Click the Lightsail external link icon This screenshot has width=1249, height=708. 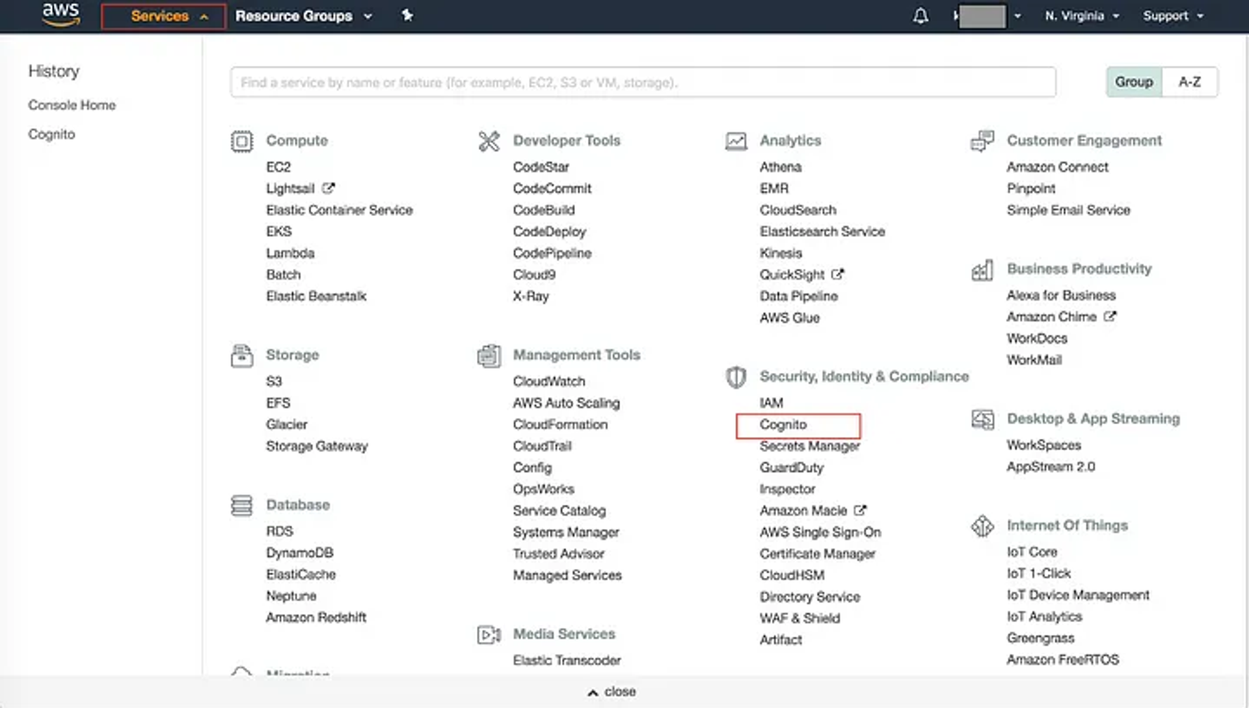(x=329, y=188)
